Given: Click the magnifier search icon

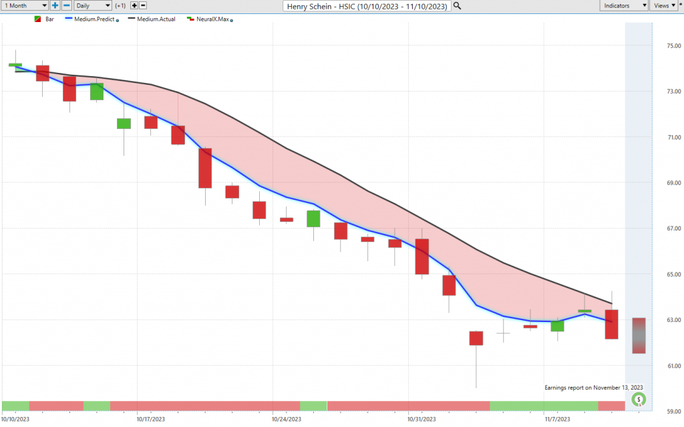Looking at the screenshot, I should (x=457, y=5).
